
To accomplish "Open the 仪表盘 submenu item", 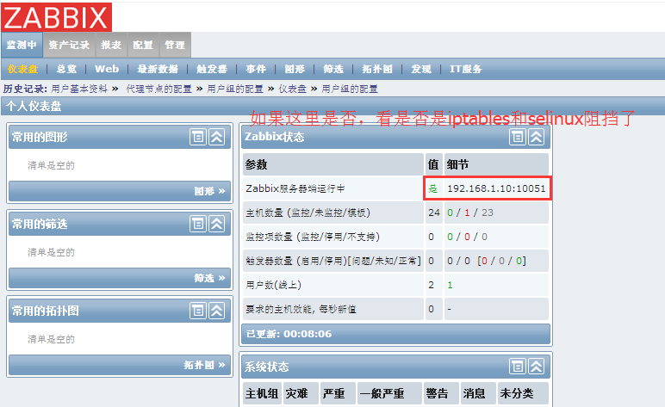I will click(22, 69).
